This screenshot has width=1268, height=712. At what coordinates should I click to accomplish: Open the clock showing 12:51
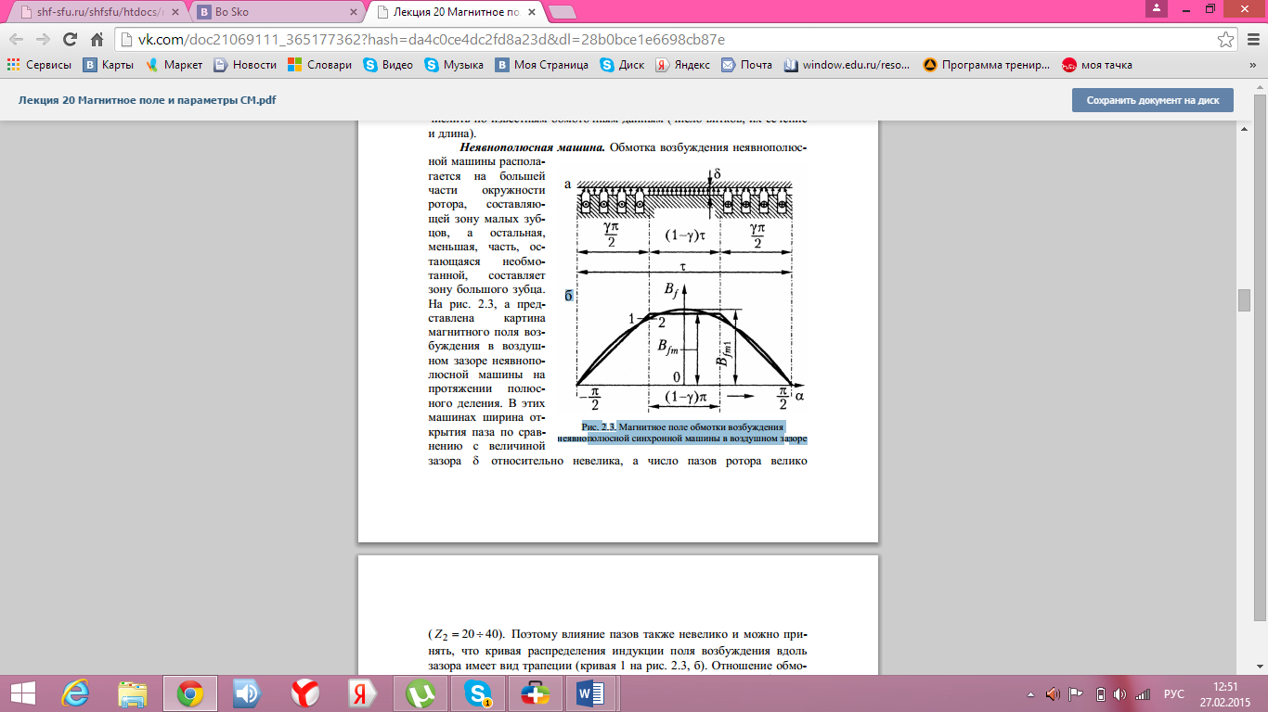[x=1224, y=693]
